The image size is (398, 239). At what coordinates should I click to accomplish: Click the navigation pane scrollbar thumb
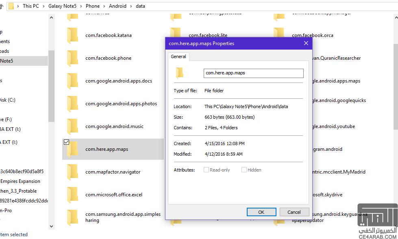pyautogui.click(x=52, y=86)
